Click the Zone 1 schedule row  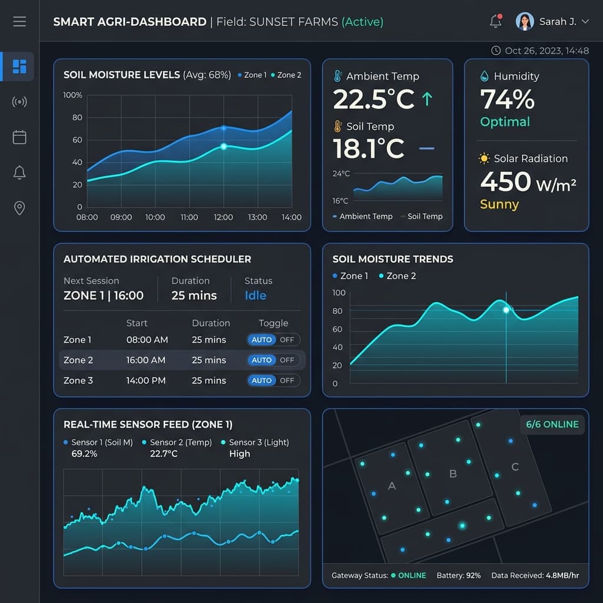(x=182, y=340)
